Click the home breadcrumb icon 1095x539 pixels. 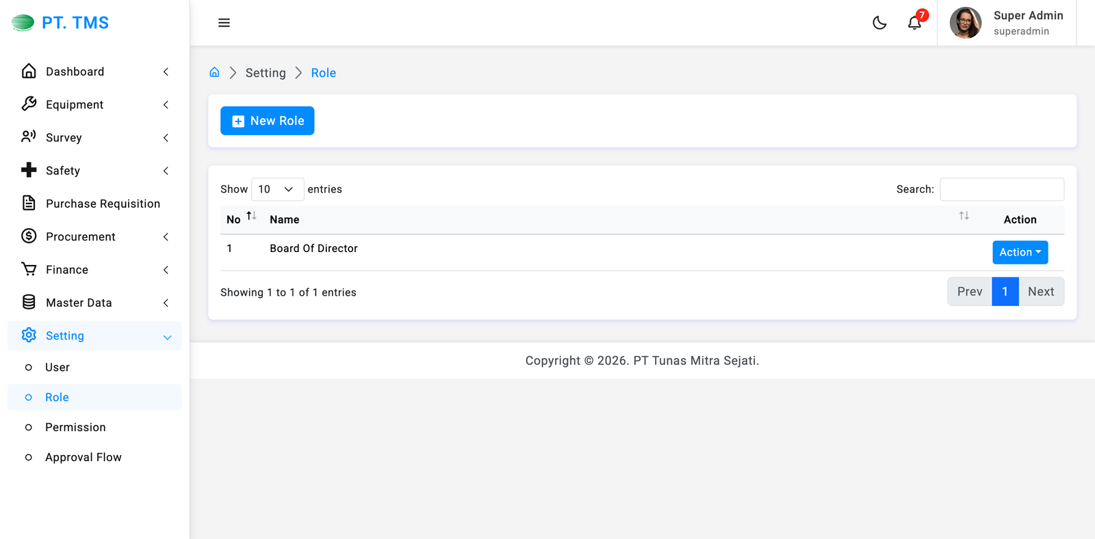click(x=214, y=72)
